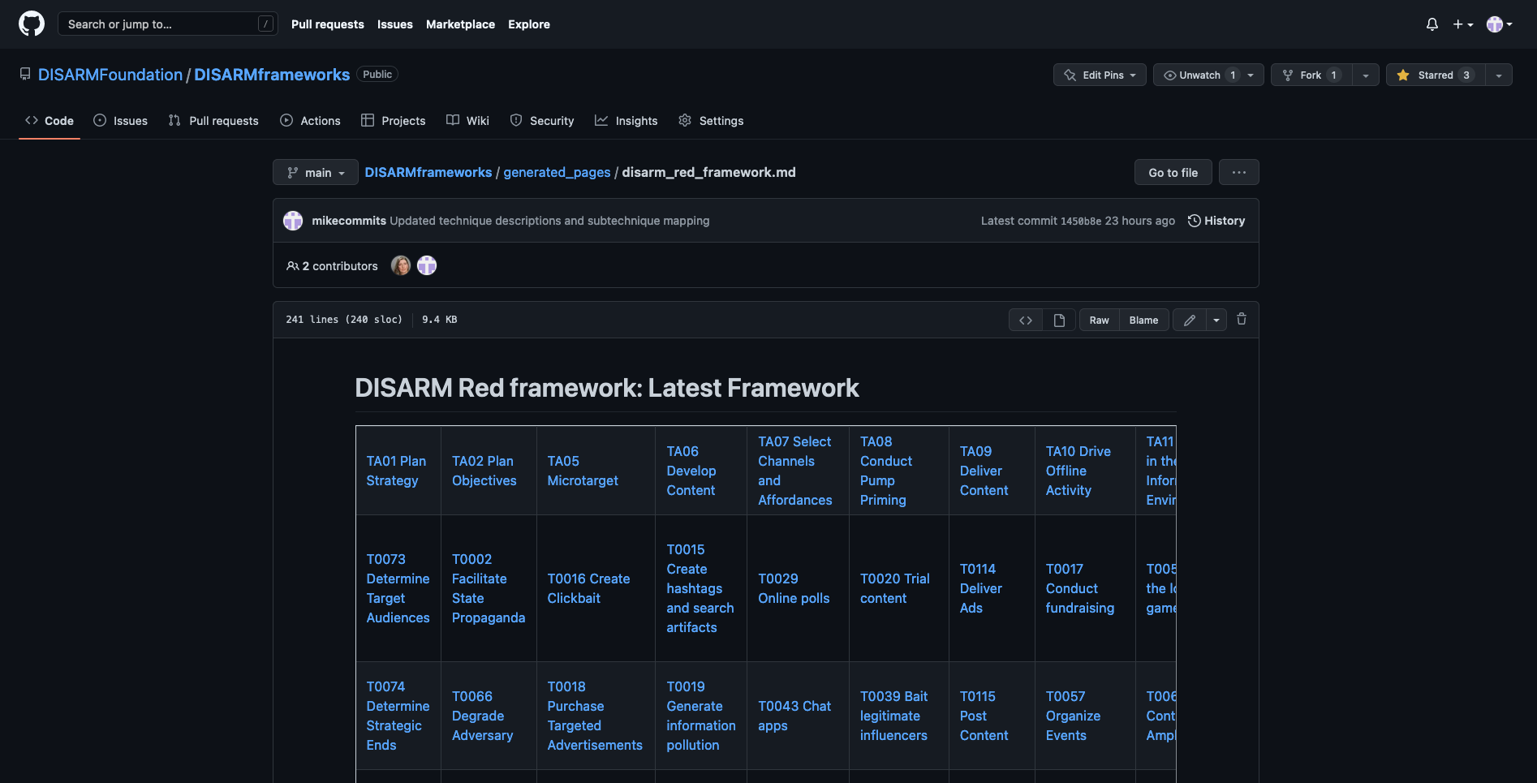This screenshot has width=1537, height=783.
Task: Open TA09 Deliver Content link
Action: click(984, 471)
